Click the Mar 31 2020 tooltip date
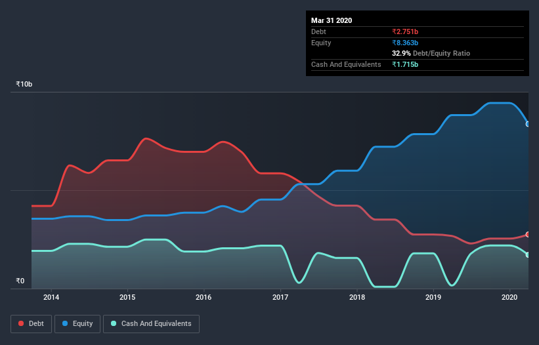Screen dimensions: 539x345 332,20
